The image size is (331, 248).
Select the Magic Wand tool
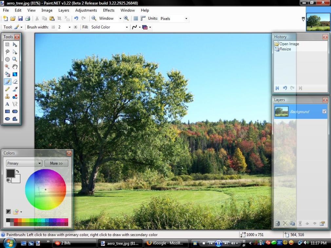(7, 67)
